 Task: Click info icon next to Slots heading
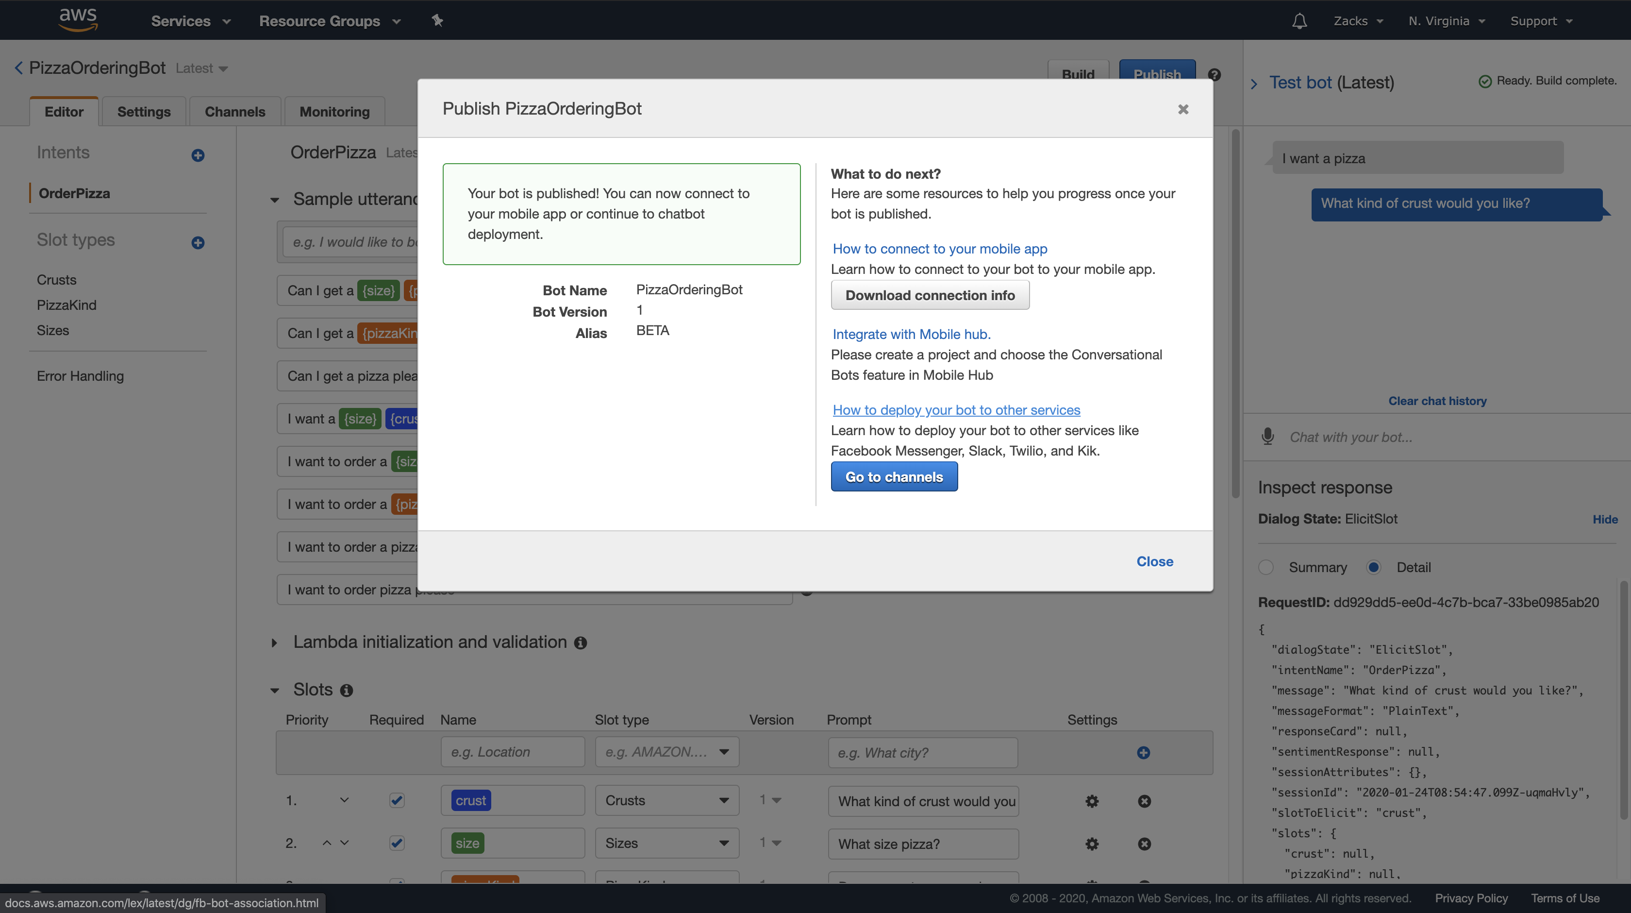point(346,690)
